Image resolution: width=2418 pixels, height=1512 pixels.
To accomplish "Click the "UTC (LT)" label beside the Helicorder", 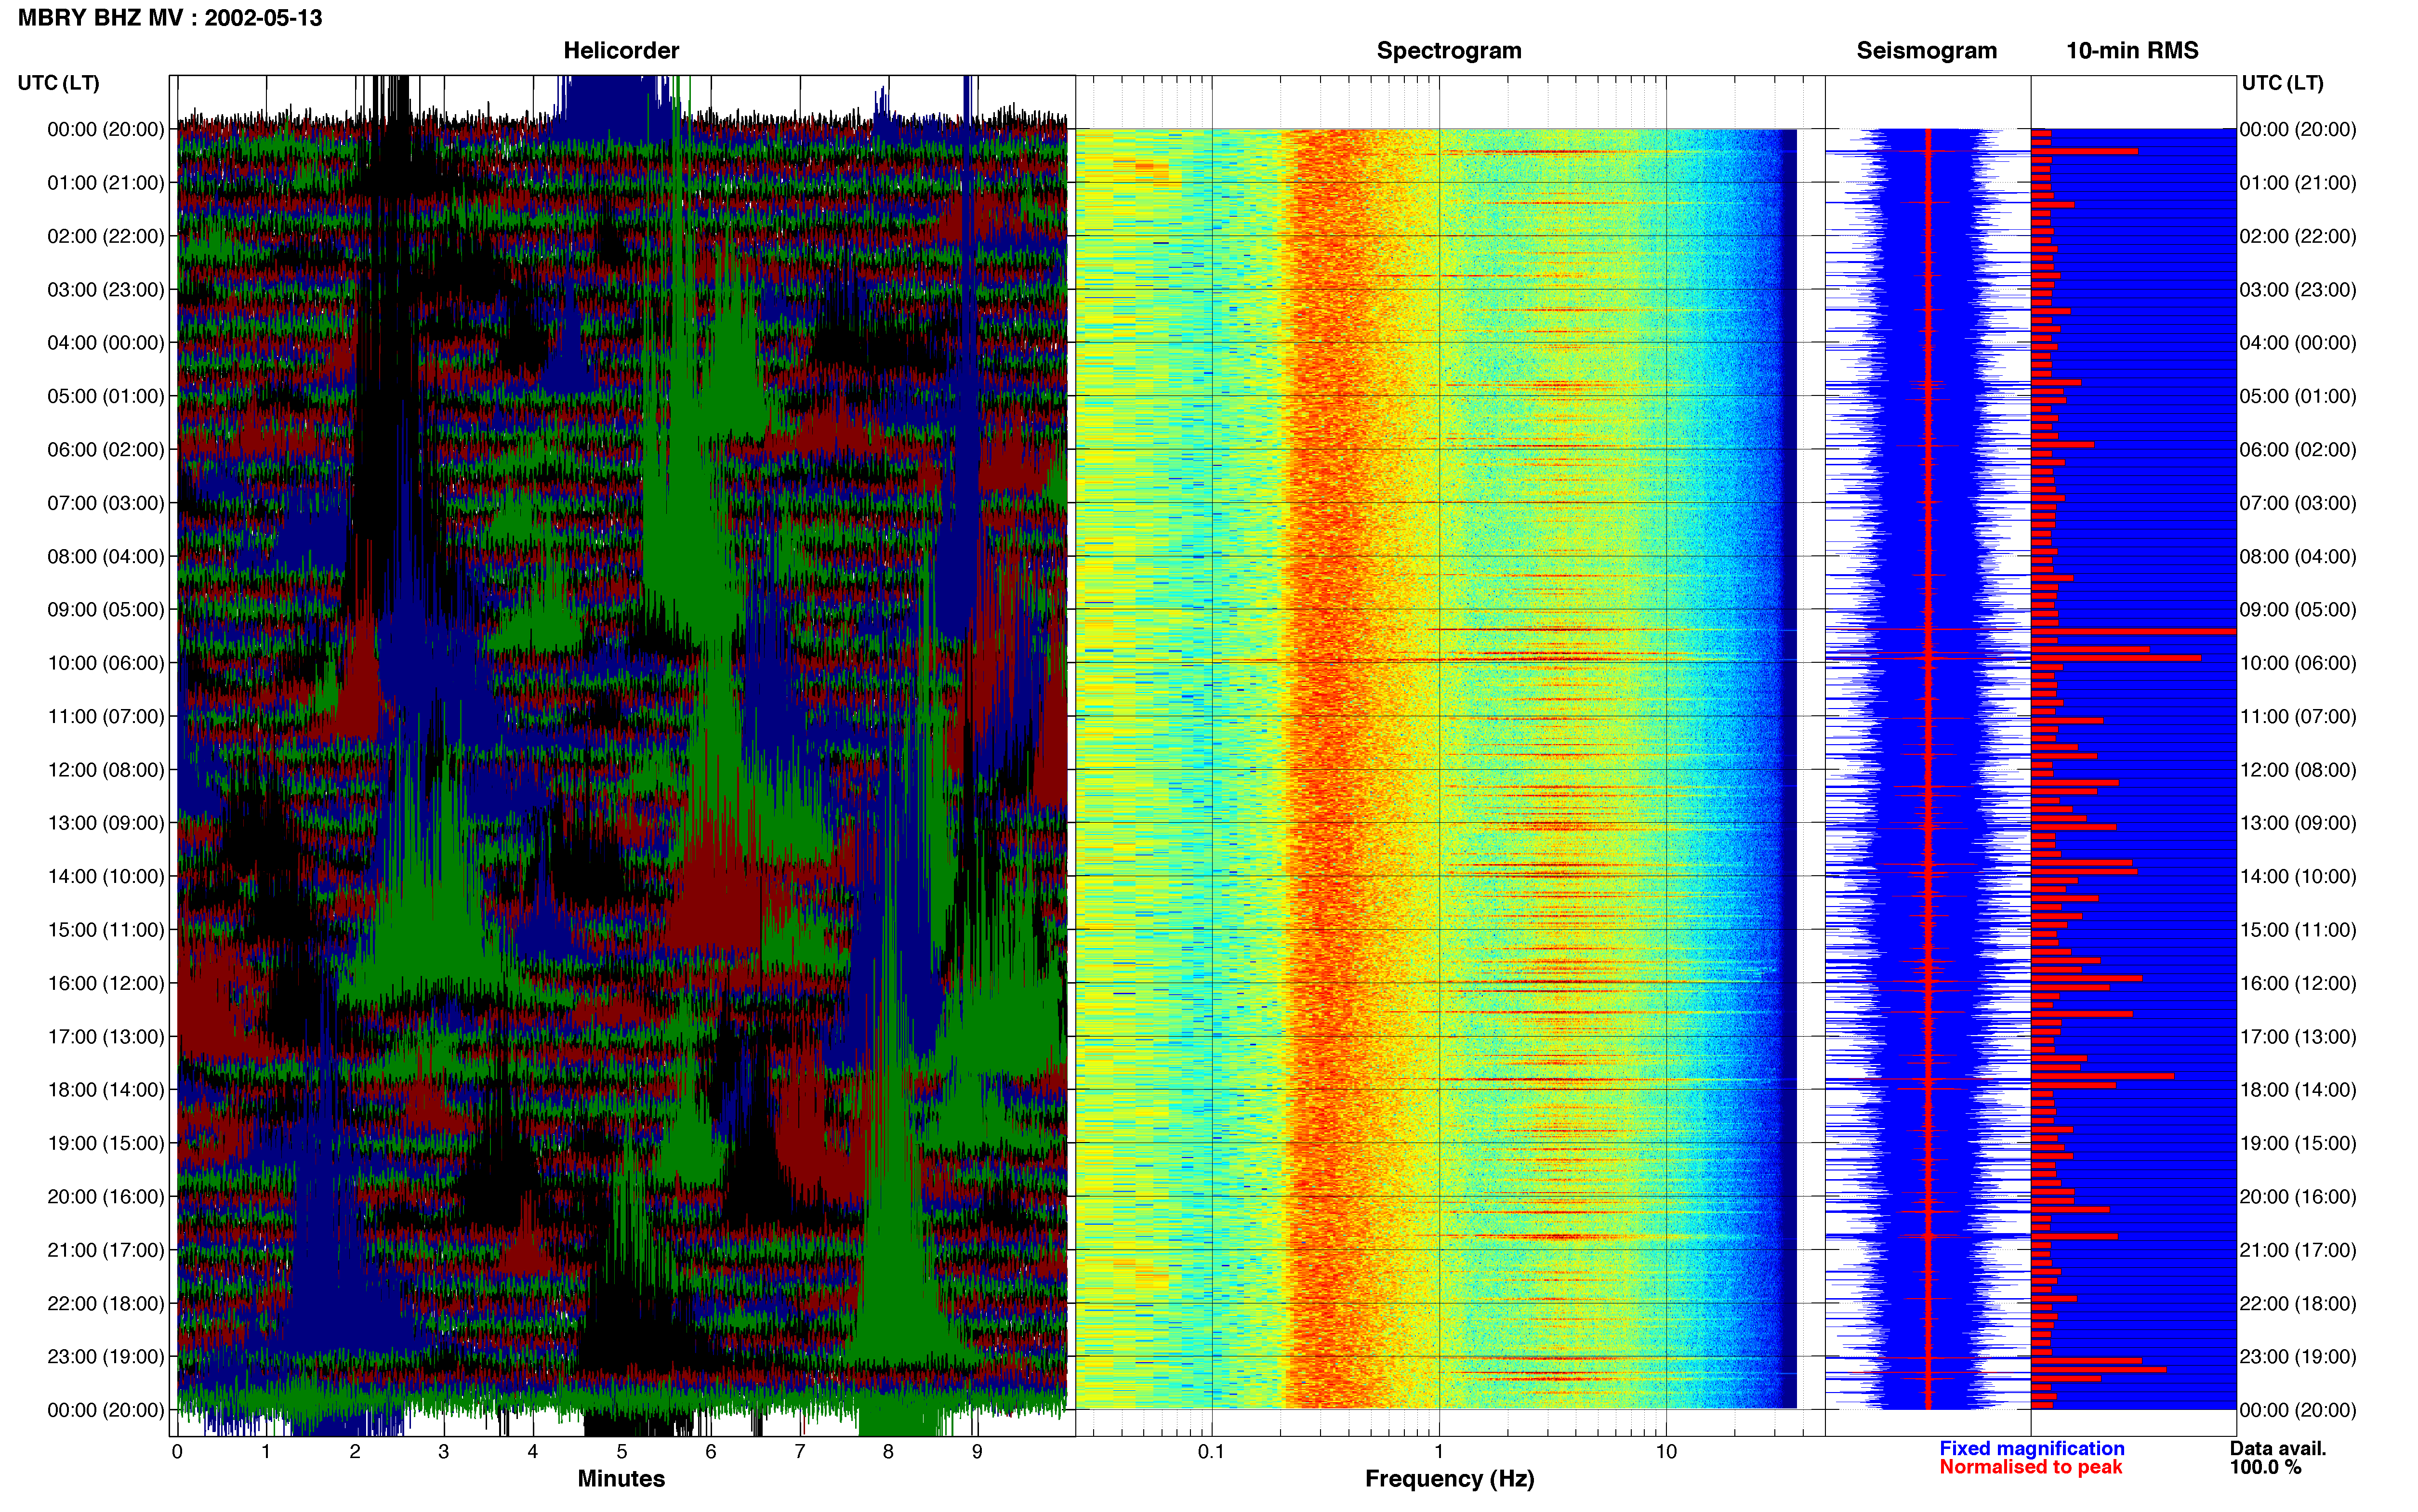I will 59,83.
